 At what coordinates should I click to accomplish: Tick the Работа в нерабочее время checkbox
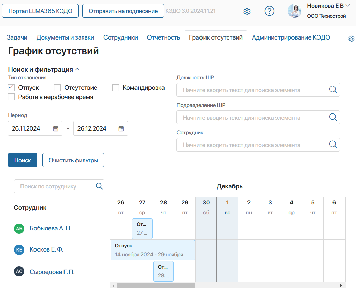[x=11, y=97]
